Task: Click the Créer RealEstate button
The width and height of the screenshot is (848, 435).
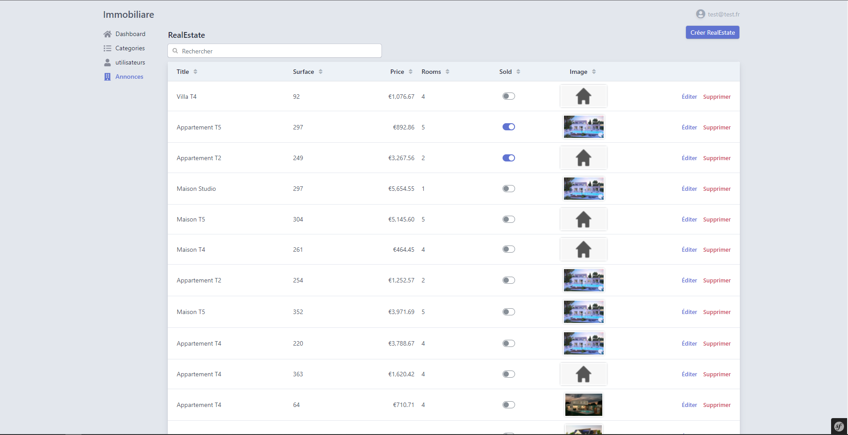Action: click(x=712, y=32)
